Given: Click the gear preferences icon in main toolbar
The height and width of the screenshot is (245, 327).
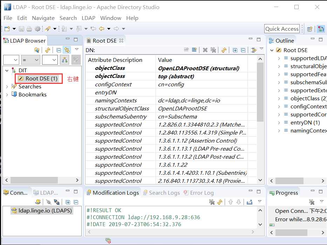Looking at the screenshot, I should coord(38,29).
